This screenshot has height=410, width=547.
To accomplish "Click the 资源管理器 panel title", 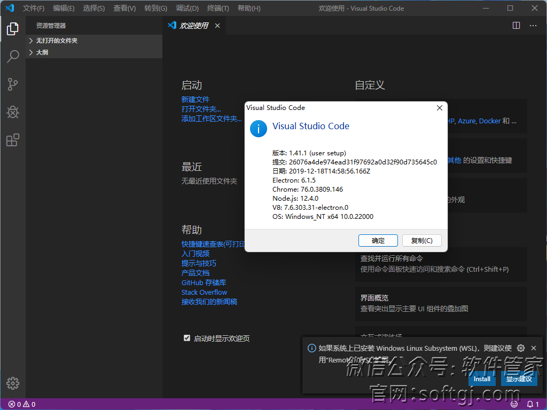I will (51, 26).
